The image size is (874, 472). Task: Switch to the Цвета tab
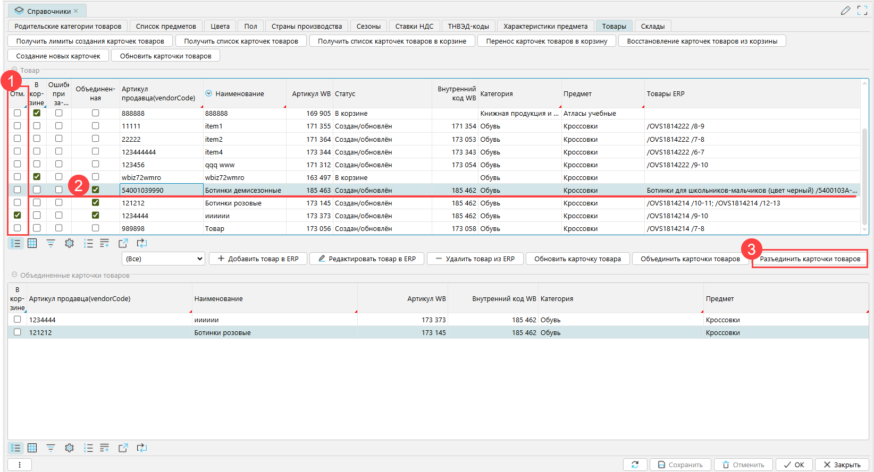(x=220, y=26)
